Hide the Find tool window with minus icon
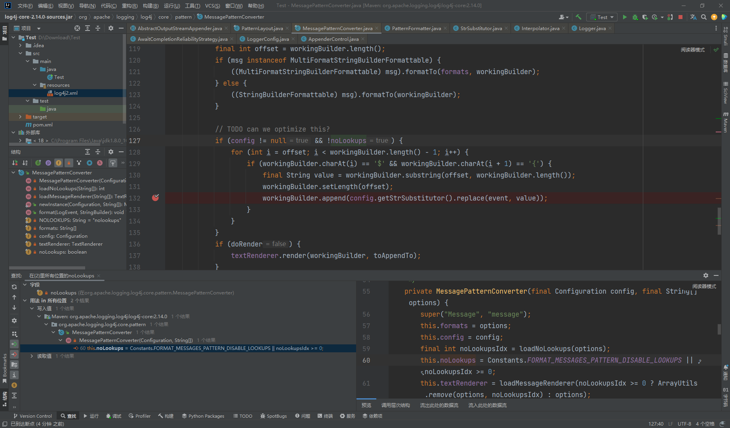Viewport: 730px width, 428px height. (716, 275)
